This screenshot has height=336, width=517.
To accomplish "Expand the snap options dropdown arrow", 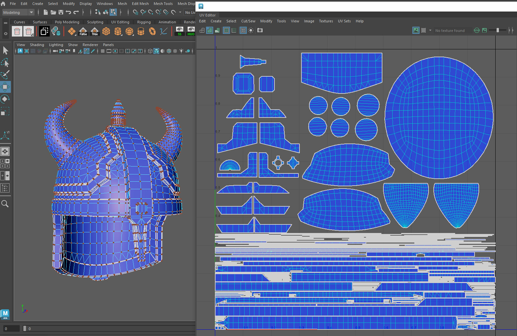I will 180,12.
